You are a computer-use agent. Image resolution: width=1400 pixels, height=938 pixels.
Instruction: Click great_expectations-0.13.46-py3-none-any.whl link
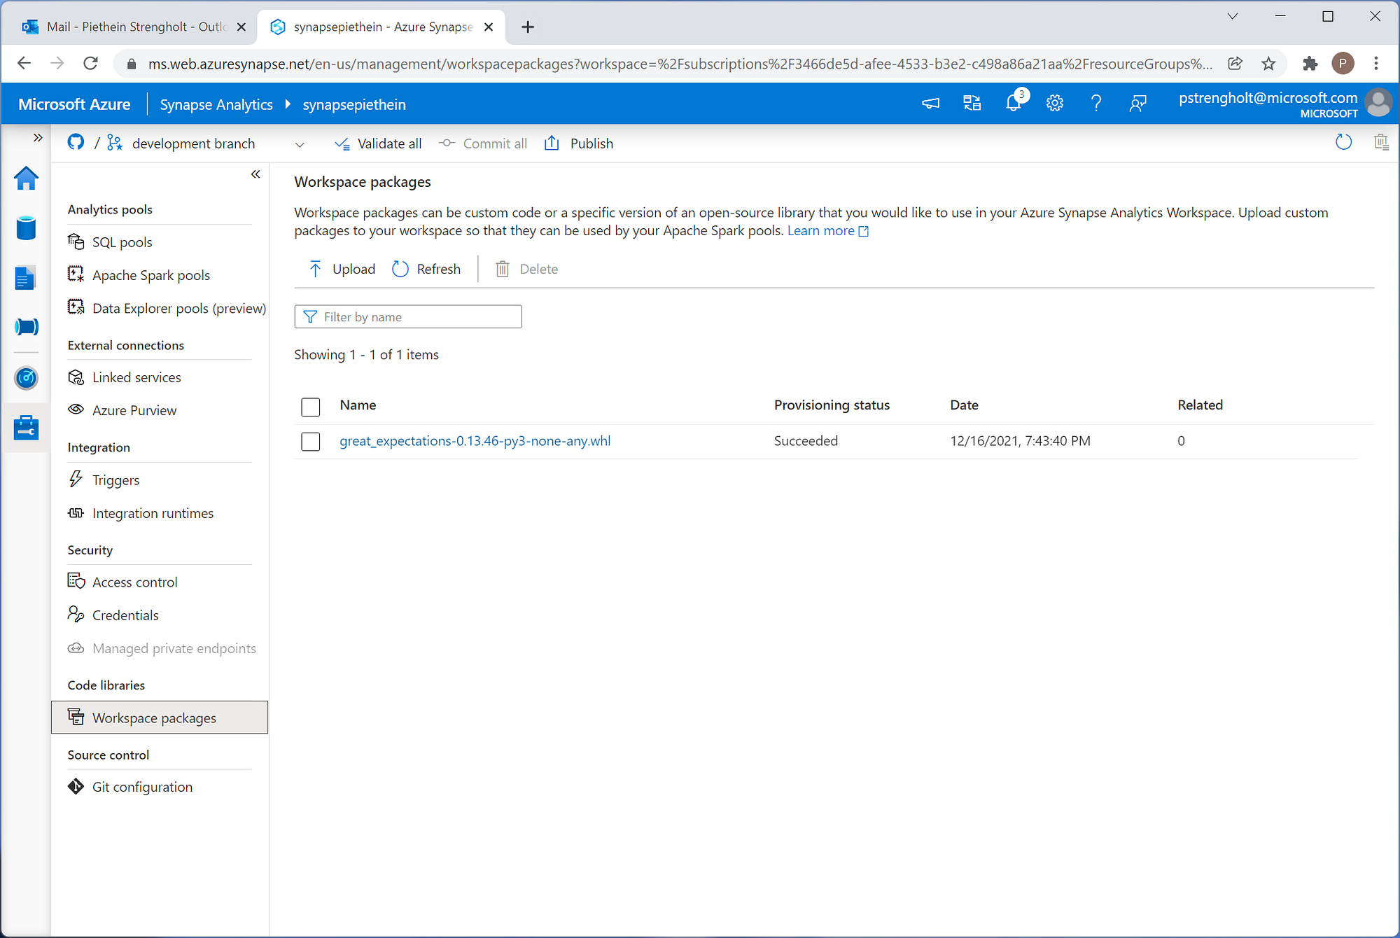click(475, 441)
